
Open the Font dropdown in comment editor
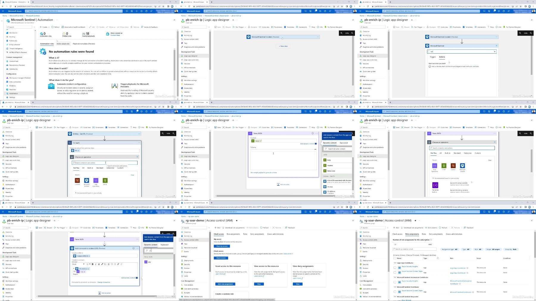coord(79,264)
